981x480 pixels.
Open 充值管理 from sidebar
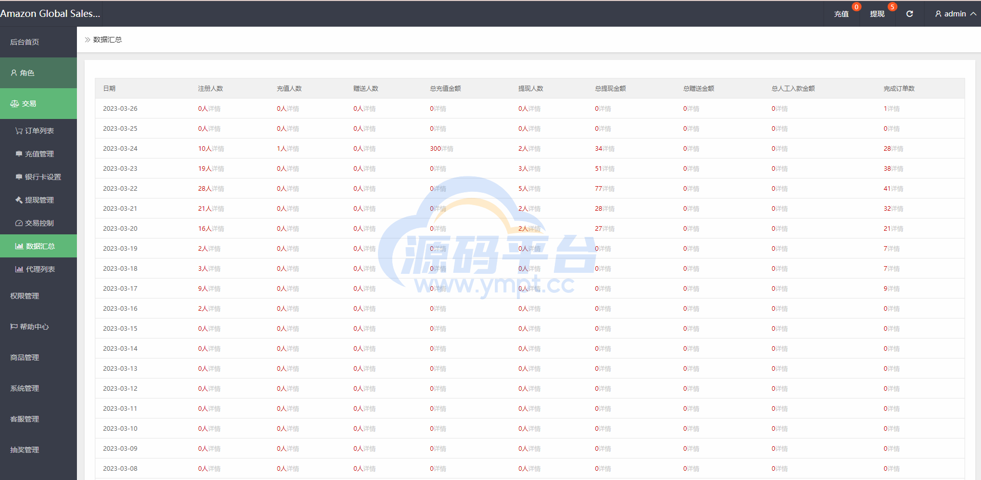(38, 154)
